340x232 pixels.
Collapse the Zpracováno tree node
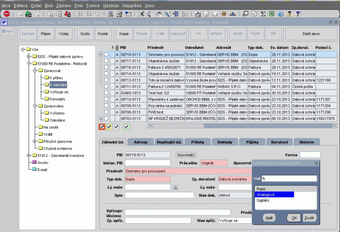click(35, 106)
